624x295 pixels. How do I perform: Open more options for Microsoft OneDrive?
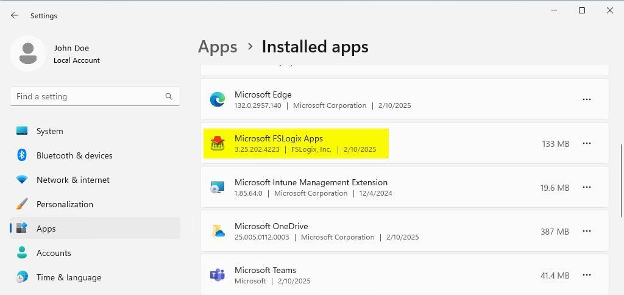pos(586,231)
